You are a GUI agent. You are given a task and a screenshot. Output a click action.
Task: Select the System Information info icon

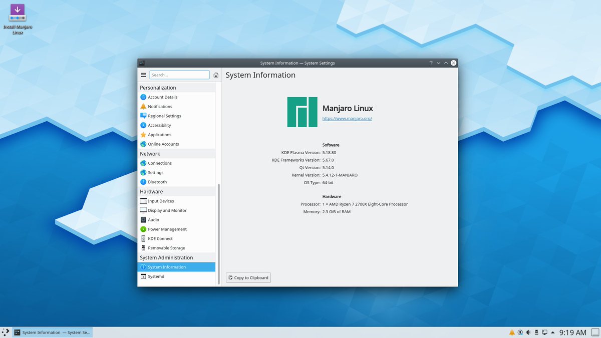(x=143, y=267)
